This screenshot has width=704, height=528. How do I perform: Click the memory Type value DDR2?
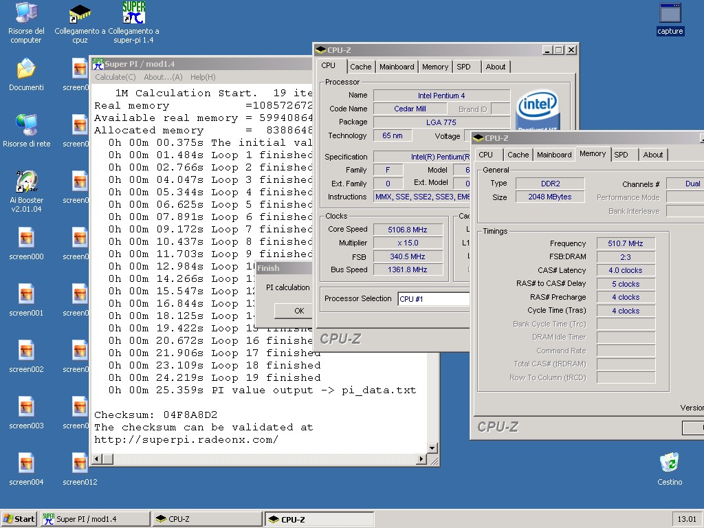point(550,184)
